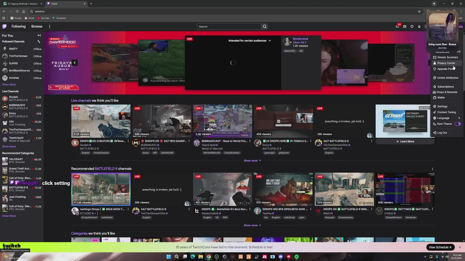Expand 'Intended for certain audiences' dropdown
Viewport: 465px width, 261px height.
coord(250,41)
